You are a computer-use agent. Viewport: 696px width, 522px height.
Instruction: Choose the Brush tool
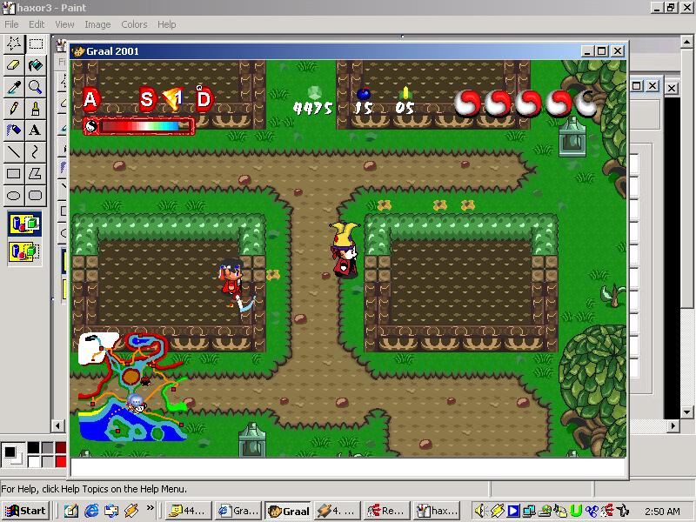point(36,108)
